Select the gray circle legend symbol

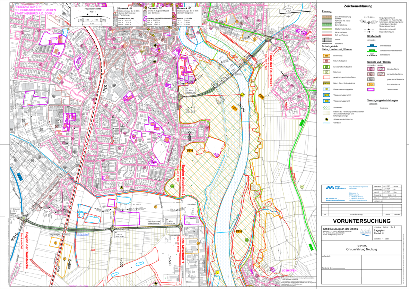pos(371,79)
